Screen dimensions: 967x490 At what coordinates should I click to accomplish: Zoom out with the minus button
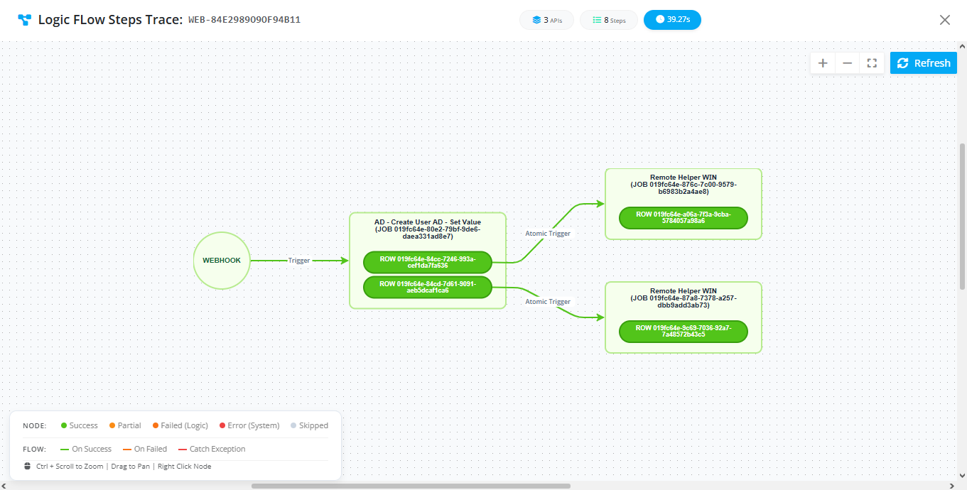coord(847,63)
